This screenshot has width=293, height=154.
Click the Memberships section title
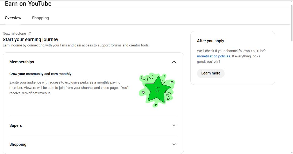pos(22,62)
